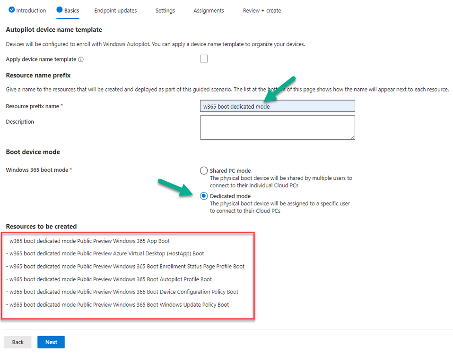Open the Settings tab

pos(165,10)
